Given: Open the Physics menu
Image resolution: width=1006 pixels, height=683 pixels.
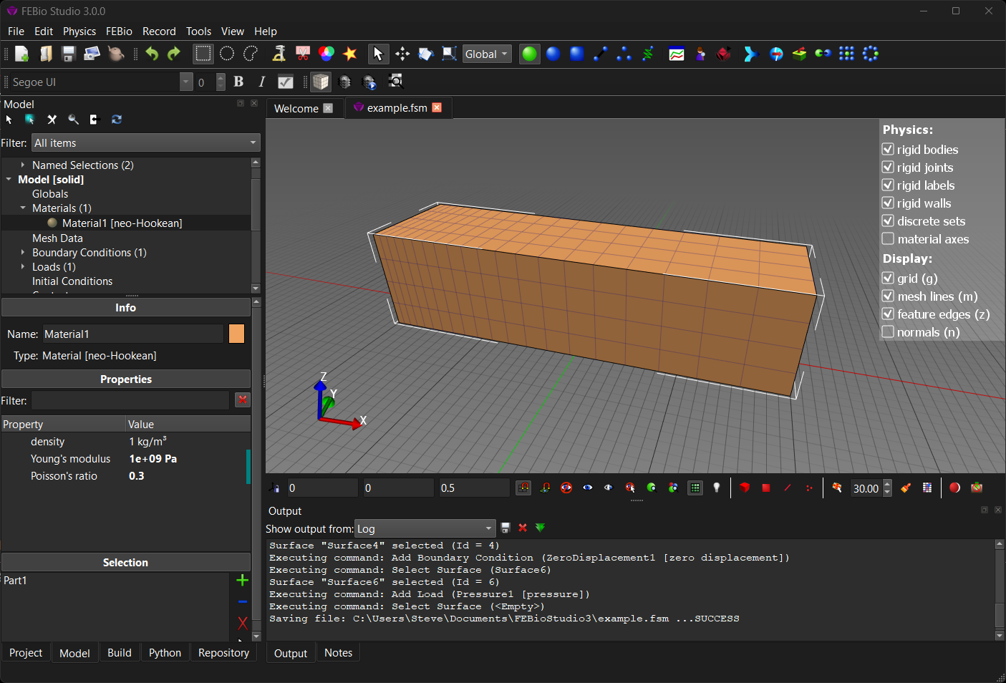Looking at the screenshot, I should coord(79,32).
